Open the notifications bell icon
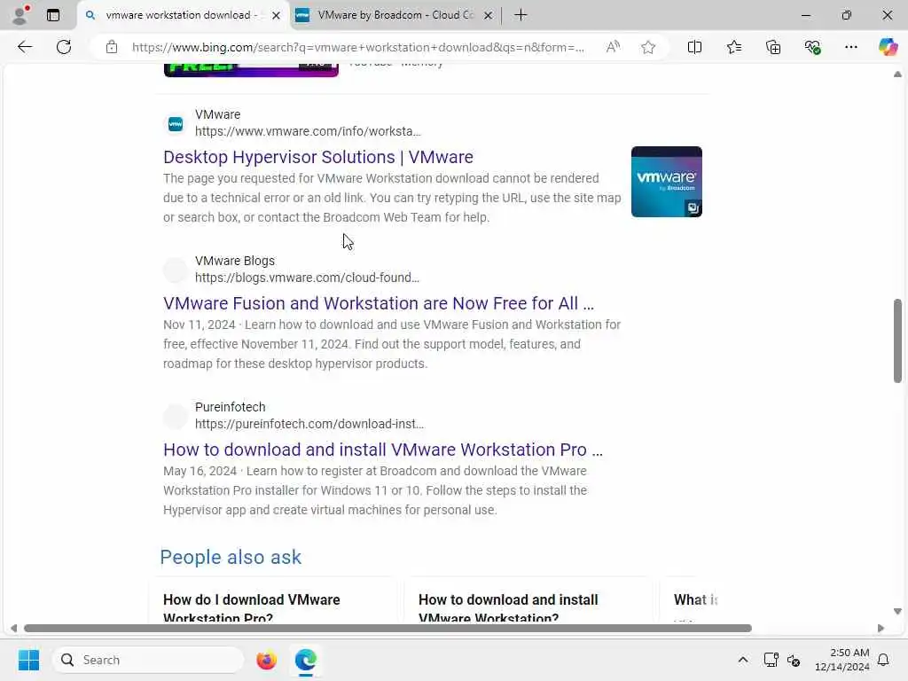Image resolution: width=908 pixels, height=681 pixels. (884, 660)
